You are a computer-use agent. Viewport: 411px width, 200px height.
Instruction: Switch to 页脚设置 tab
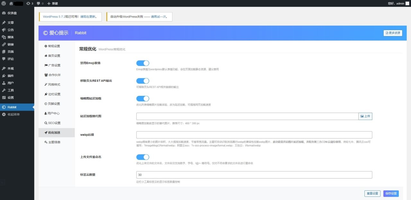[x=57, y=104]
